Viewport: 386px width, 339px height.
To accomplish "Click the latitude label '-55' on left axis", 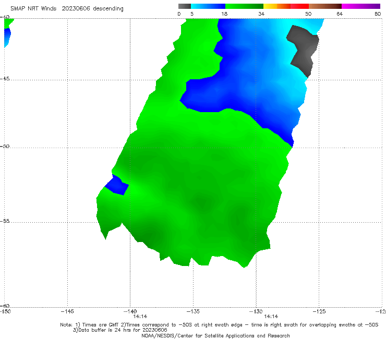I will 5,221.
